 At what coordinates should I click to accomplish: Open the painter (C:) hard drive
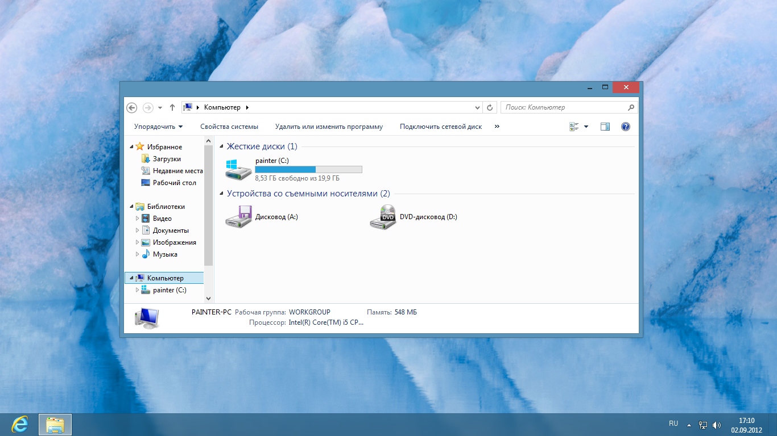click(238, 170)
